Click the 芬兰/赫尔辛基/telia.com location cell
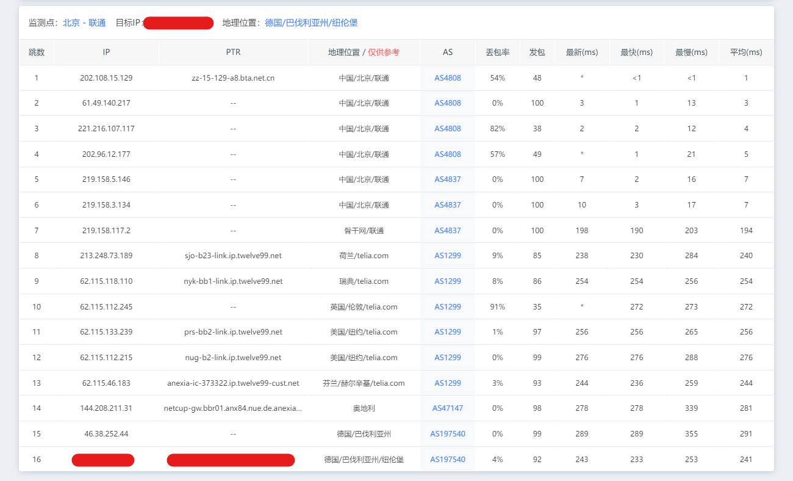This screenshot has width=793, height=481. click(364, 383)
